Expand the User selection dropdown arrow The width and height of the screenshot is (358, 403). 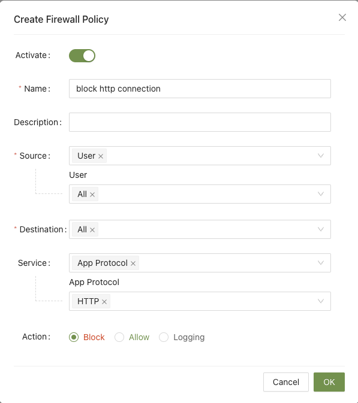click(320, 194)
